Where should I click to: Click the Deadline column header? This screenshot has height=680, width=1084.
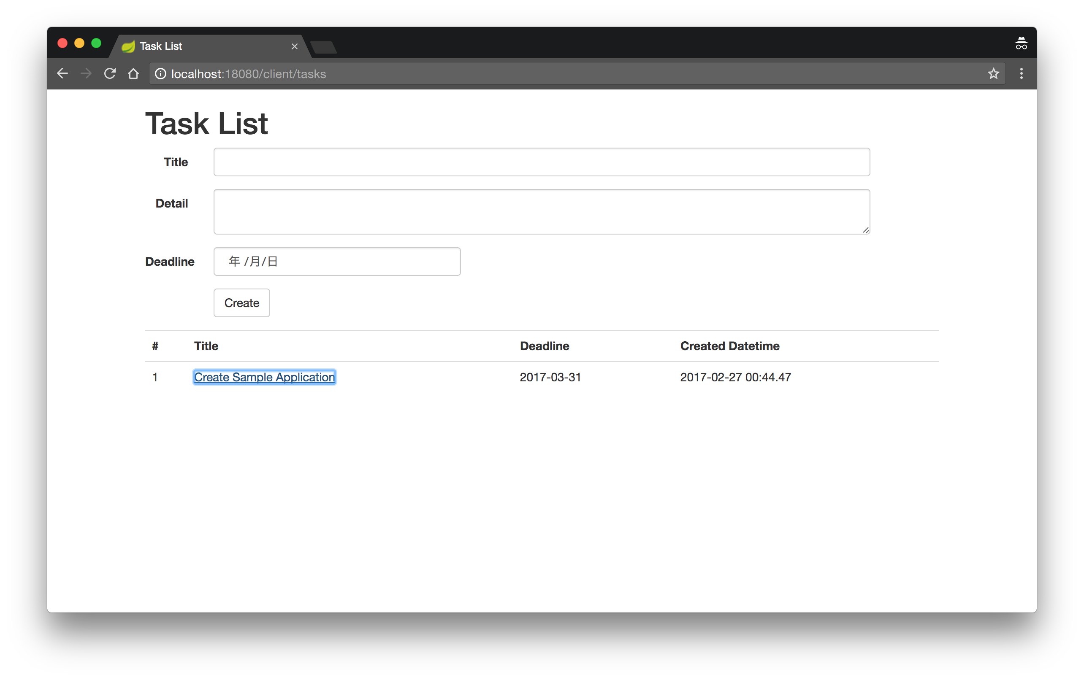coord(544,346)
